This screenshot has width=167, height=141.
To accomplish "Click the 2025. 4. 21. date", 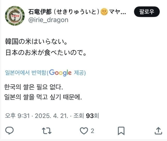I will [x=51, y=116].
